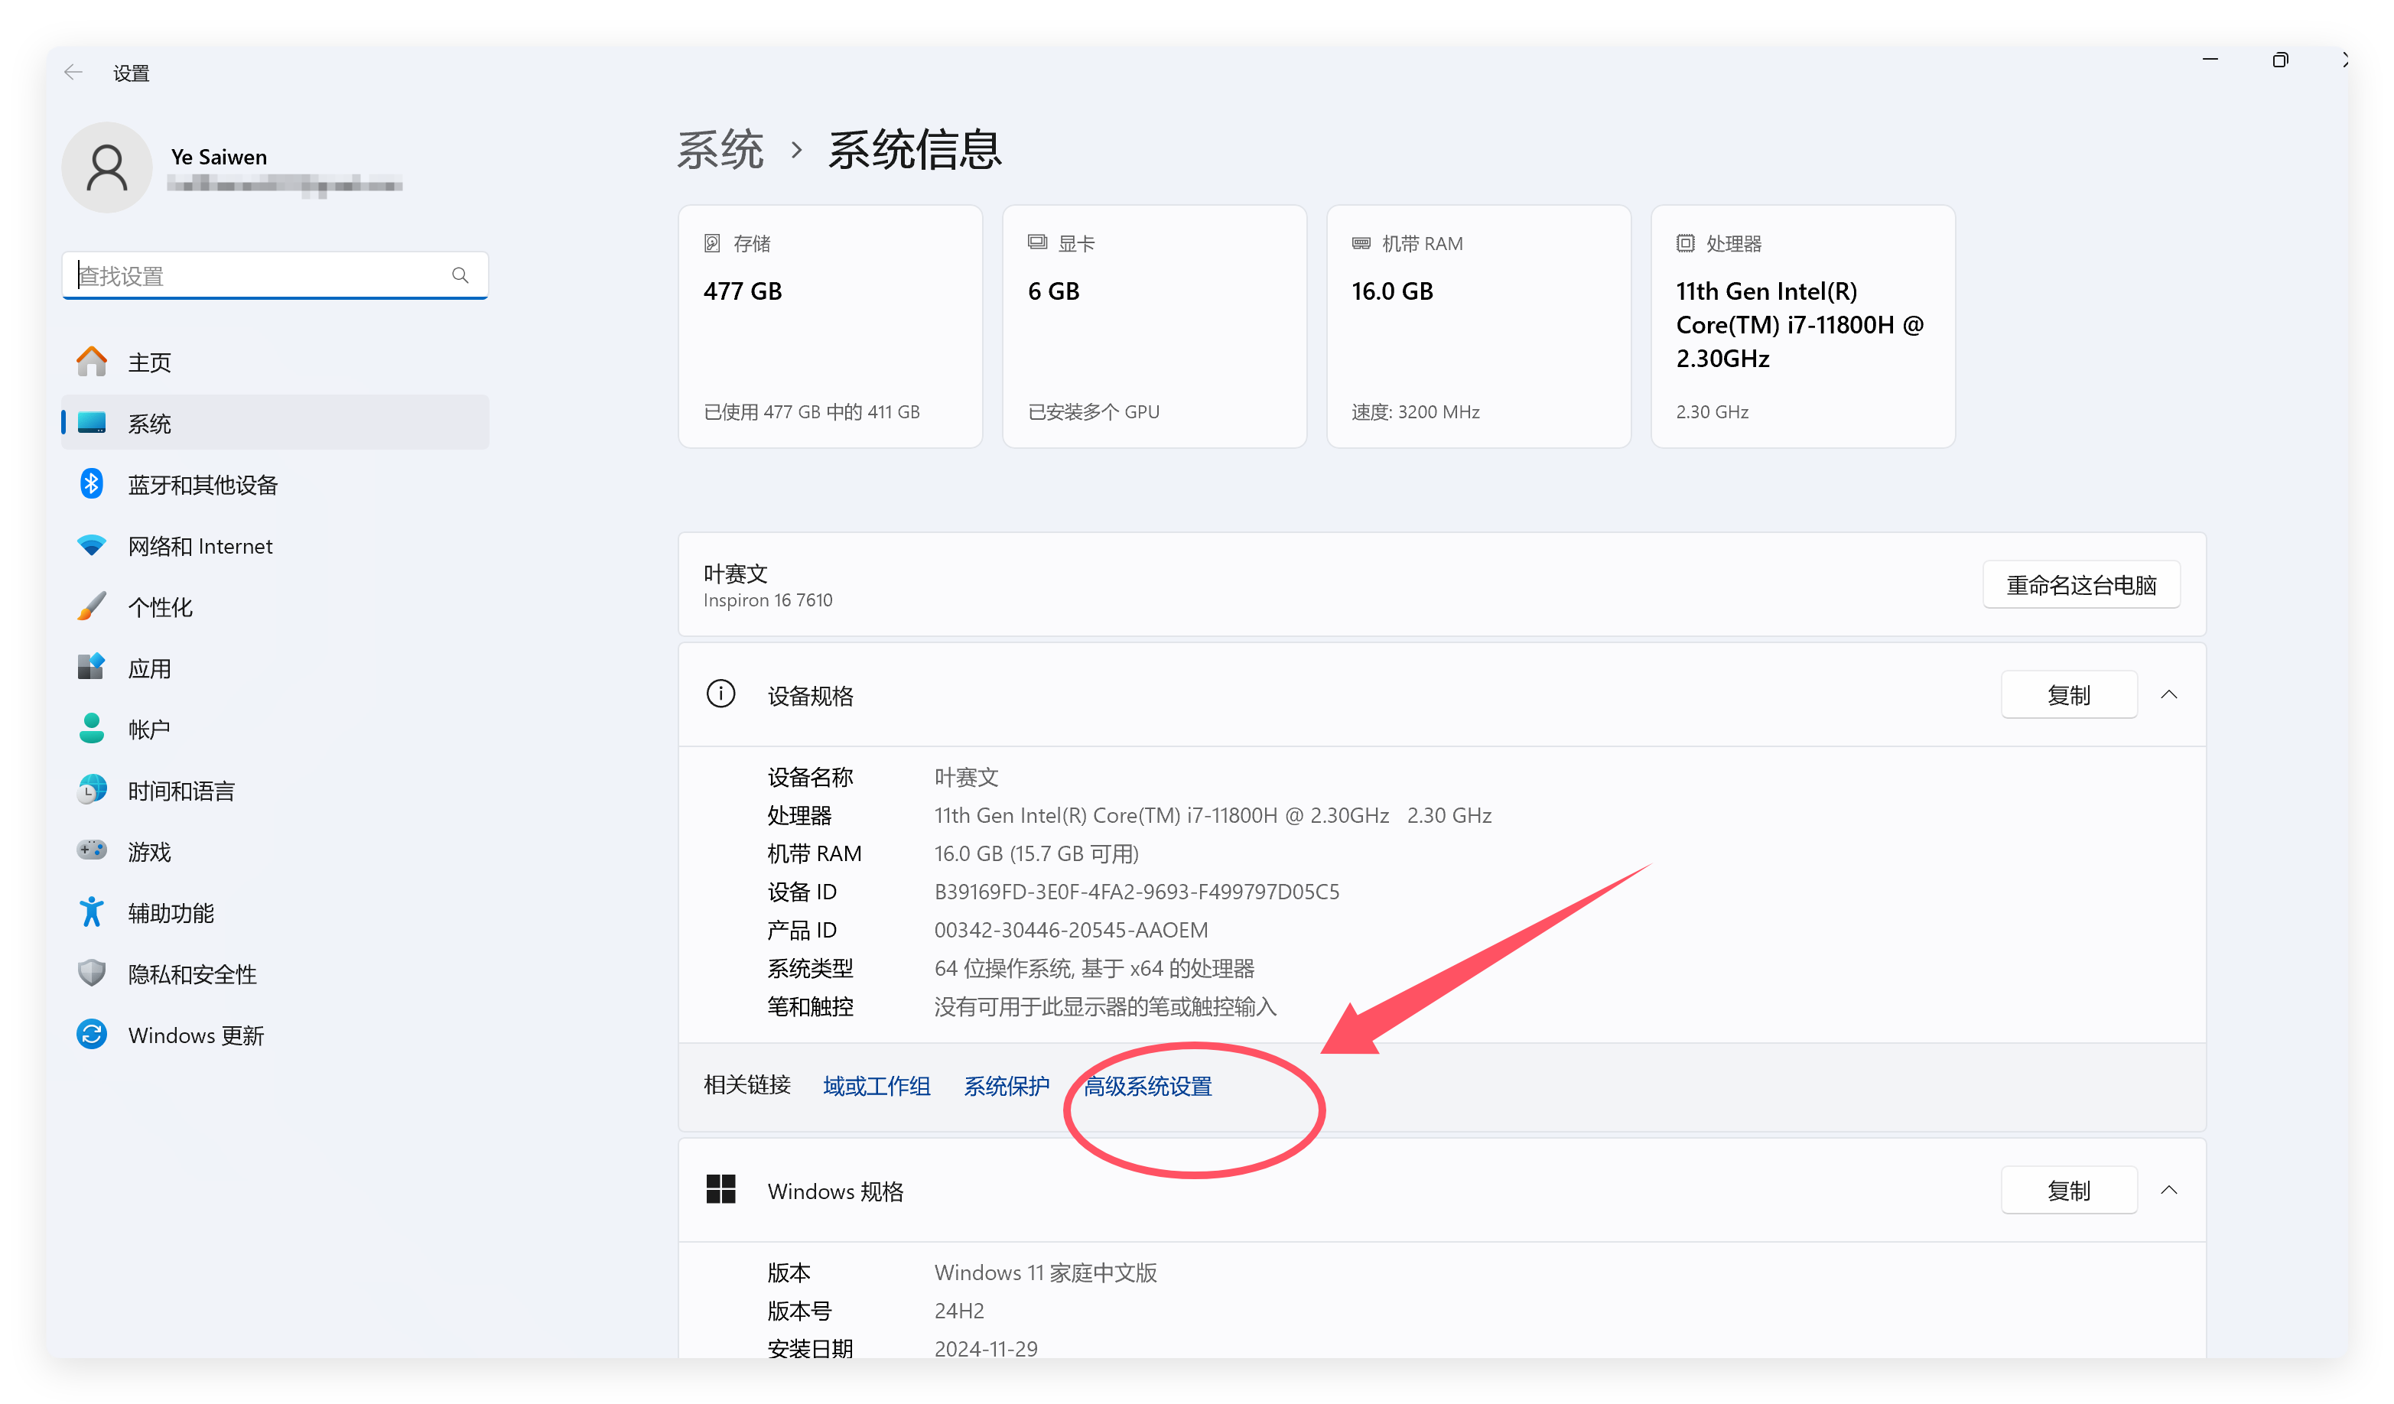Go to 主页 menu entry
Image resolution: width=2394 pixels, height=1404 pixels.
click(275, 362)
